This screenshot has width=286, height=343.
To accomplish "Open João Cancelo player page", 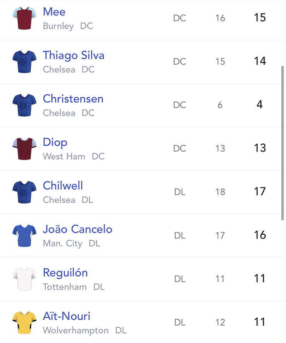I will 78,229.
